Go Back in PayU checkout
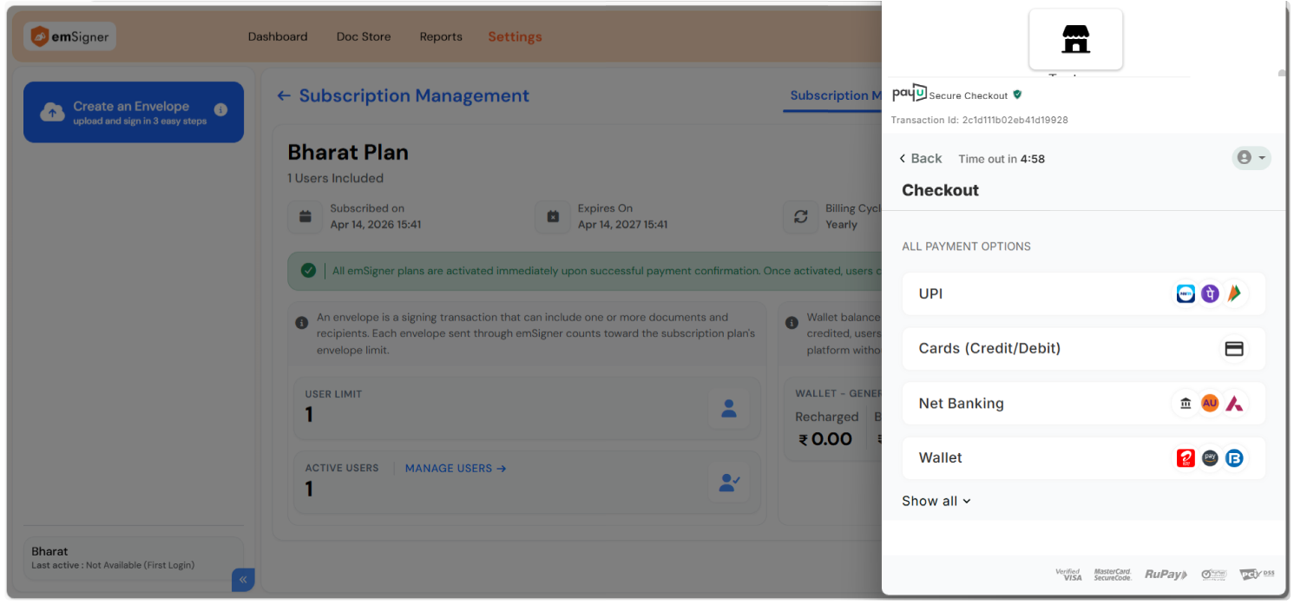Viewport: 1294px width, 605px height. point(921,158)
